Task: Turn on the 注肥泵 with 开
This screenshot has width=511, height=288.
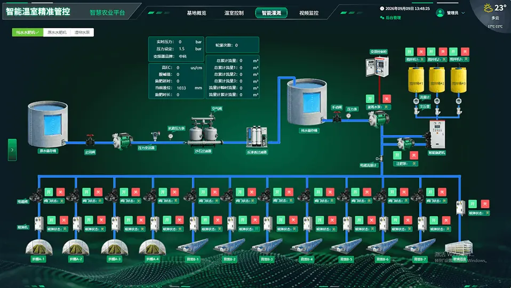Action: point(397,155)
